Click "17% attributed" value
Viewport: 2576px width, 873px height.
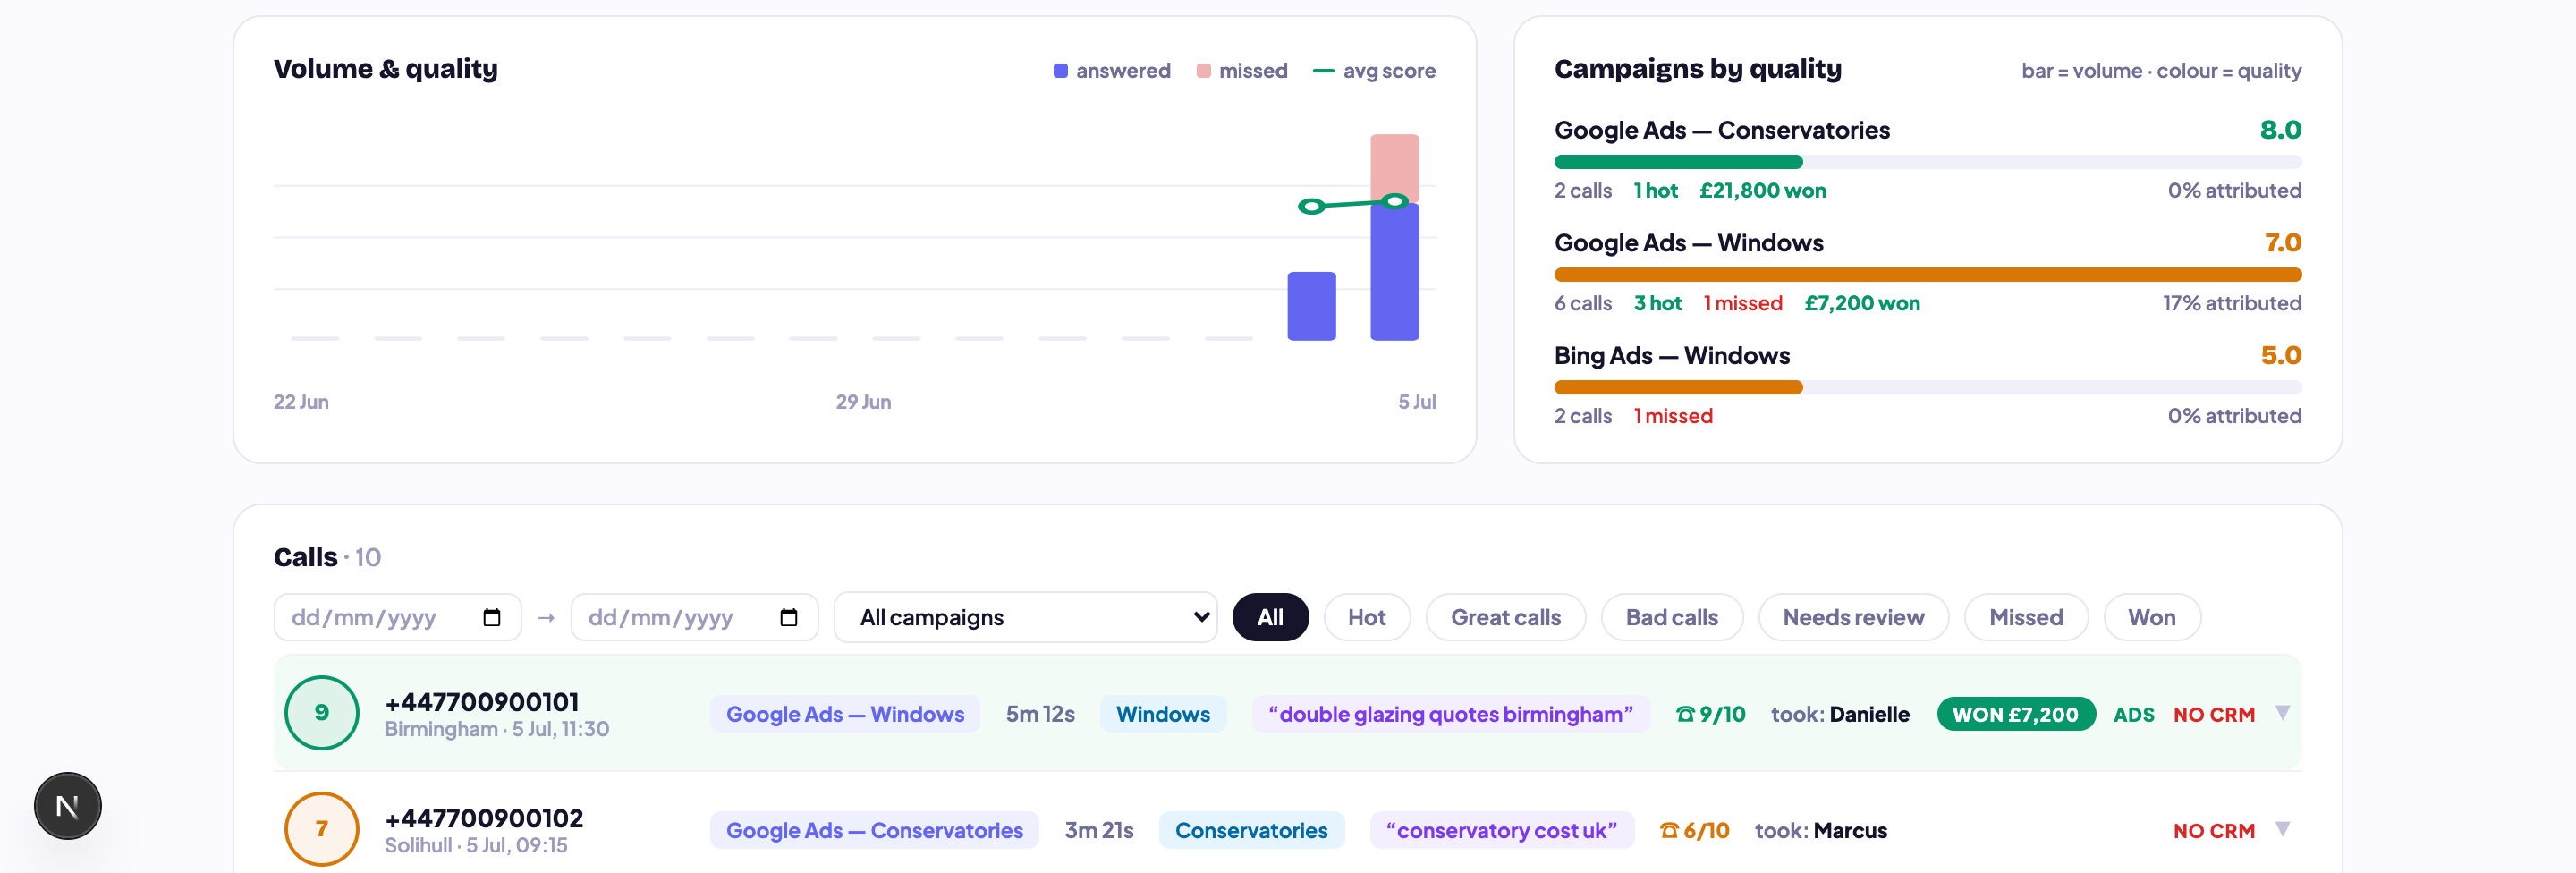(x=2231, y=303)
